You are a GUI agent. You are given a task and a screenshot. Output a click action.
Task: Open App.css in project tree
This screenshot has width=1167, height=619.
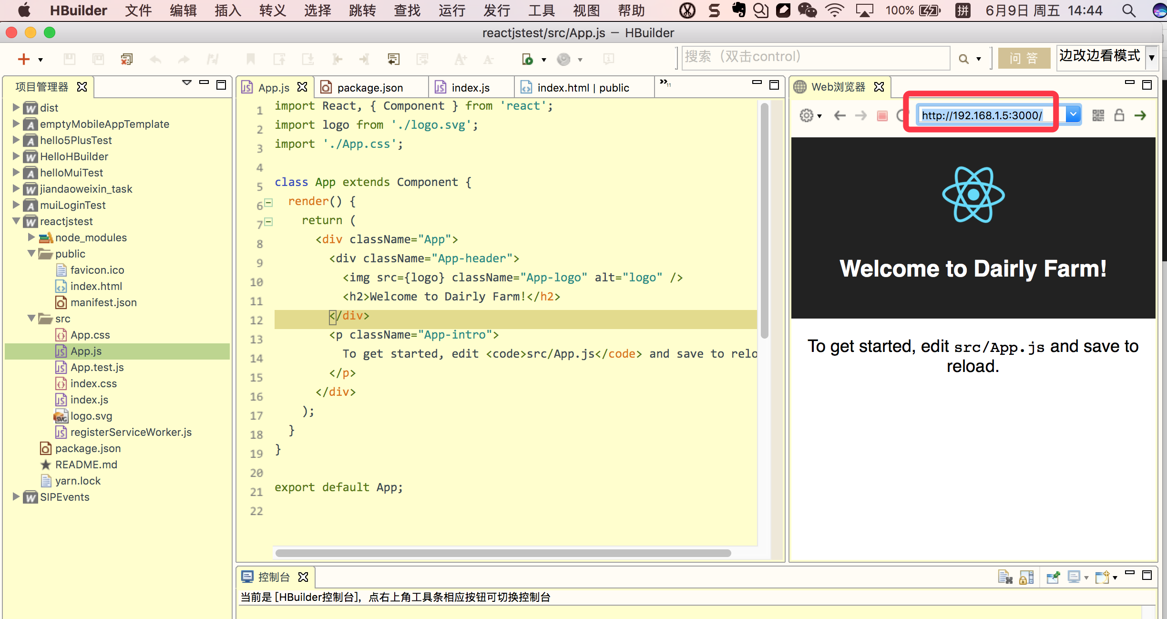coord(90,335)
